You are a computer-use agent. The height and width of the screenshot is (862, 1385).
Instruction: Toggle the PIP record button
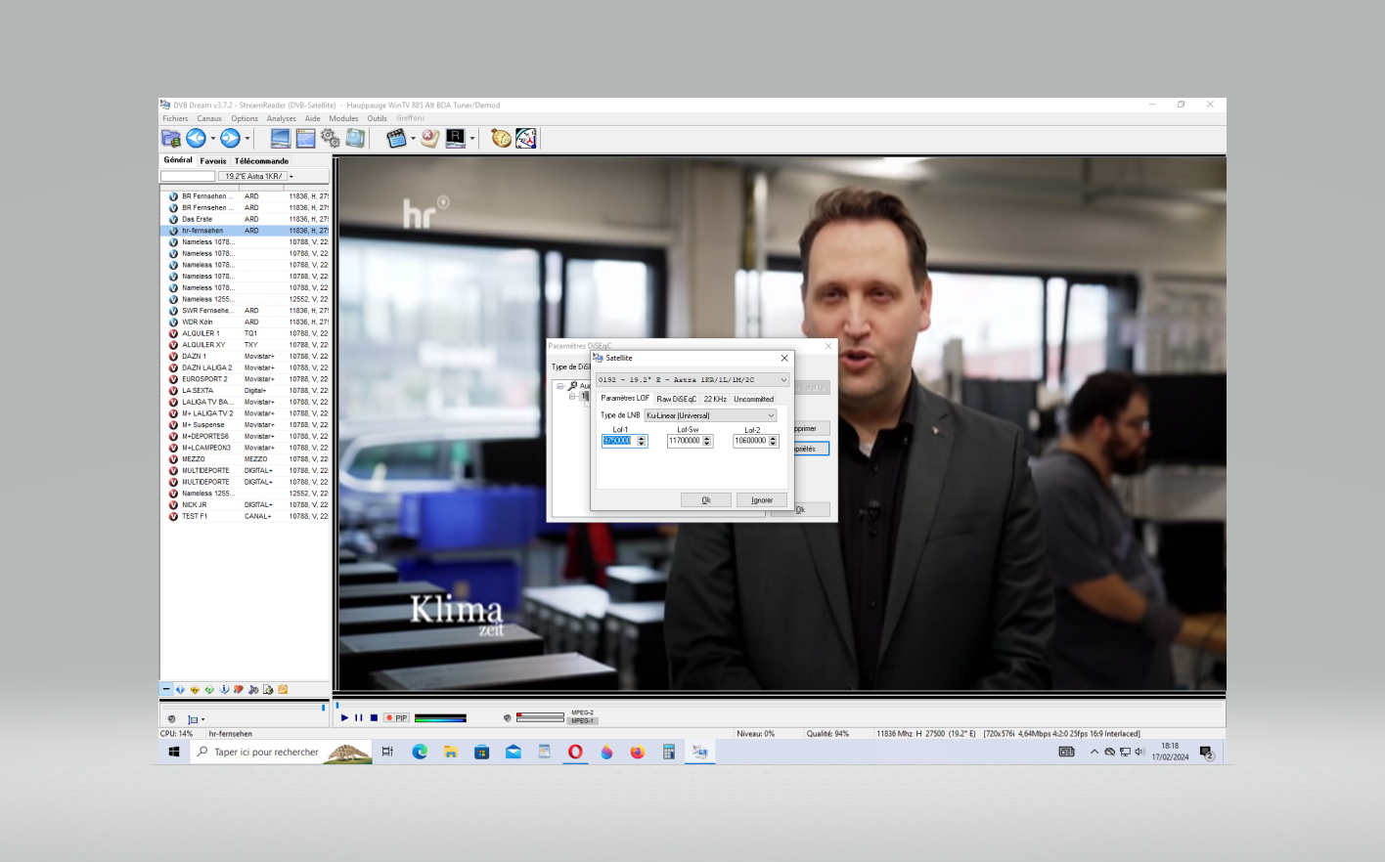(x=396, y=718)
